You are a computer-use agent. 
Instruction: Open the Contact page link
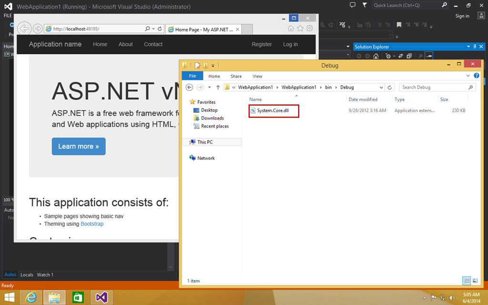(153, 44)
